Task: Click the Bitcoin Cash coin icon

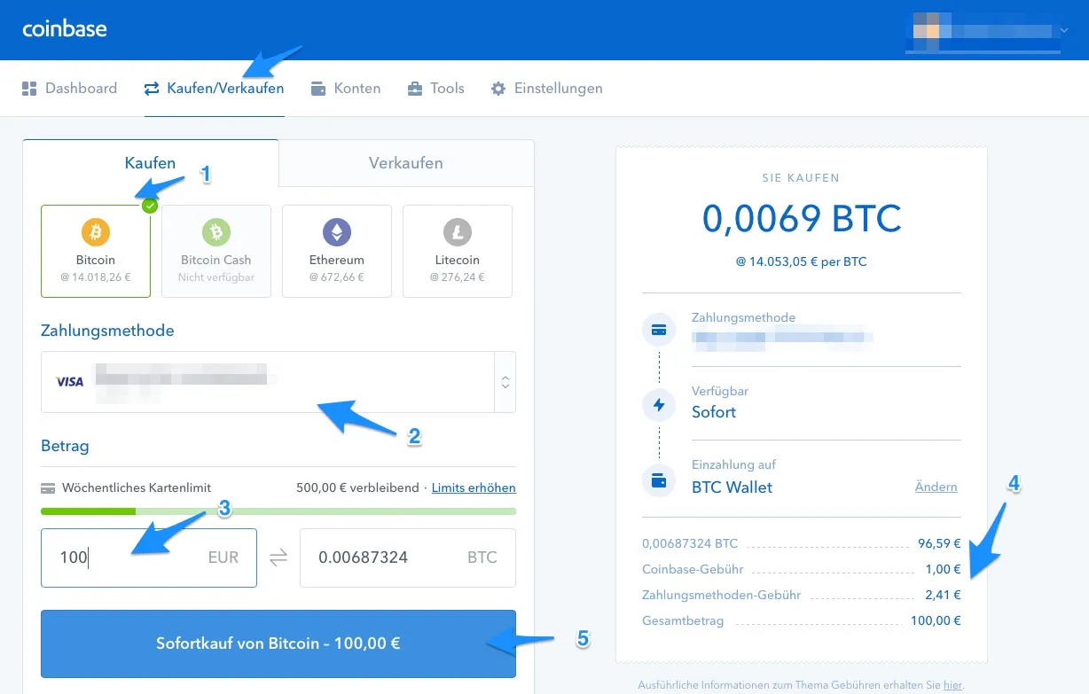Action: pos(216,233)
